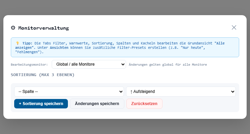Click the red Zurücksetzen button
Viewport: 250px width, 134px height.
[144, 104]
